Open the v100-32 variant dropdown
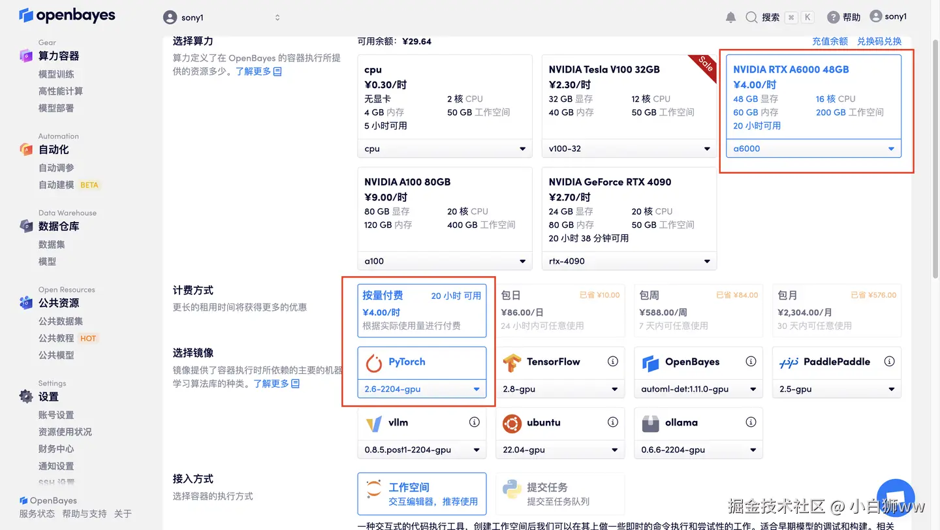This screenshot has height=530, width=940. pos(629,149)
